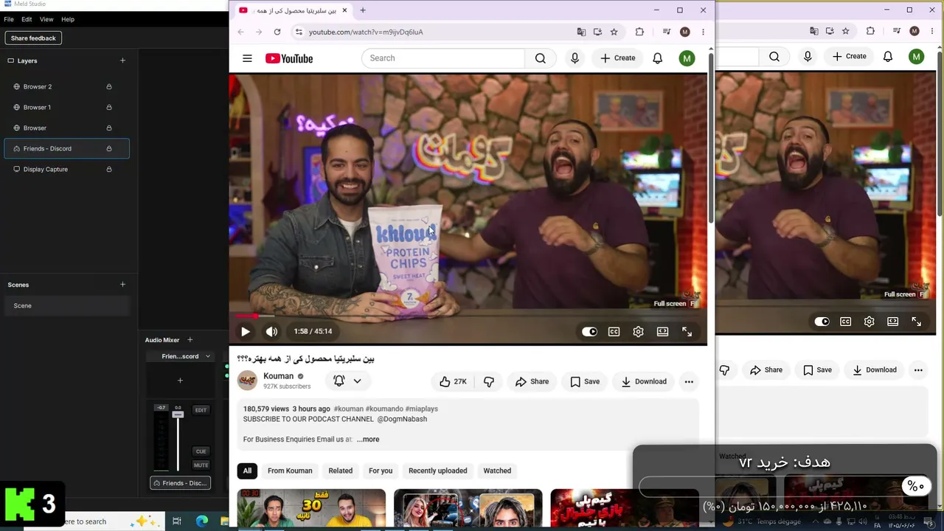The width and height of the screenshot is (944, 531).
Task: Click the EDIT button in Audio Mixer
Action: pos(201,410)
